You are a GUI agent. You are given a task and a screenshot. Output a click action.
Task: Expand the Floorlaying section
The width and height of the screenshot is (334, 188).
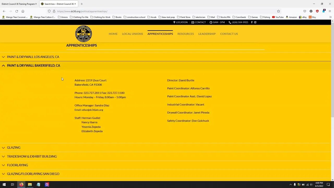tap(165, 165)
